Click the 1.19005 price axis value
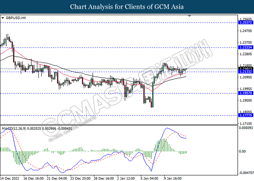The image size is (254, 181). (246, 101)
